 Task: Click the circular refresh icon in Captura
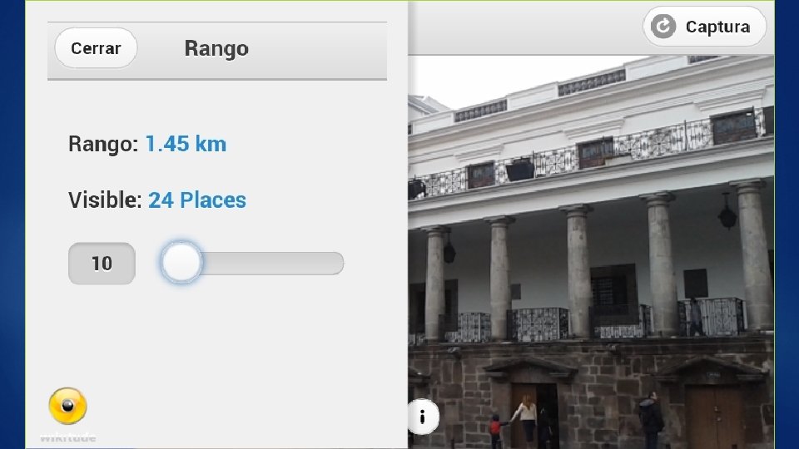[x=663, y=27]
